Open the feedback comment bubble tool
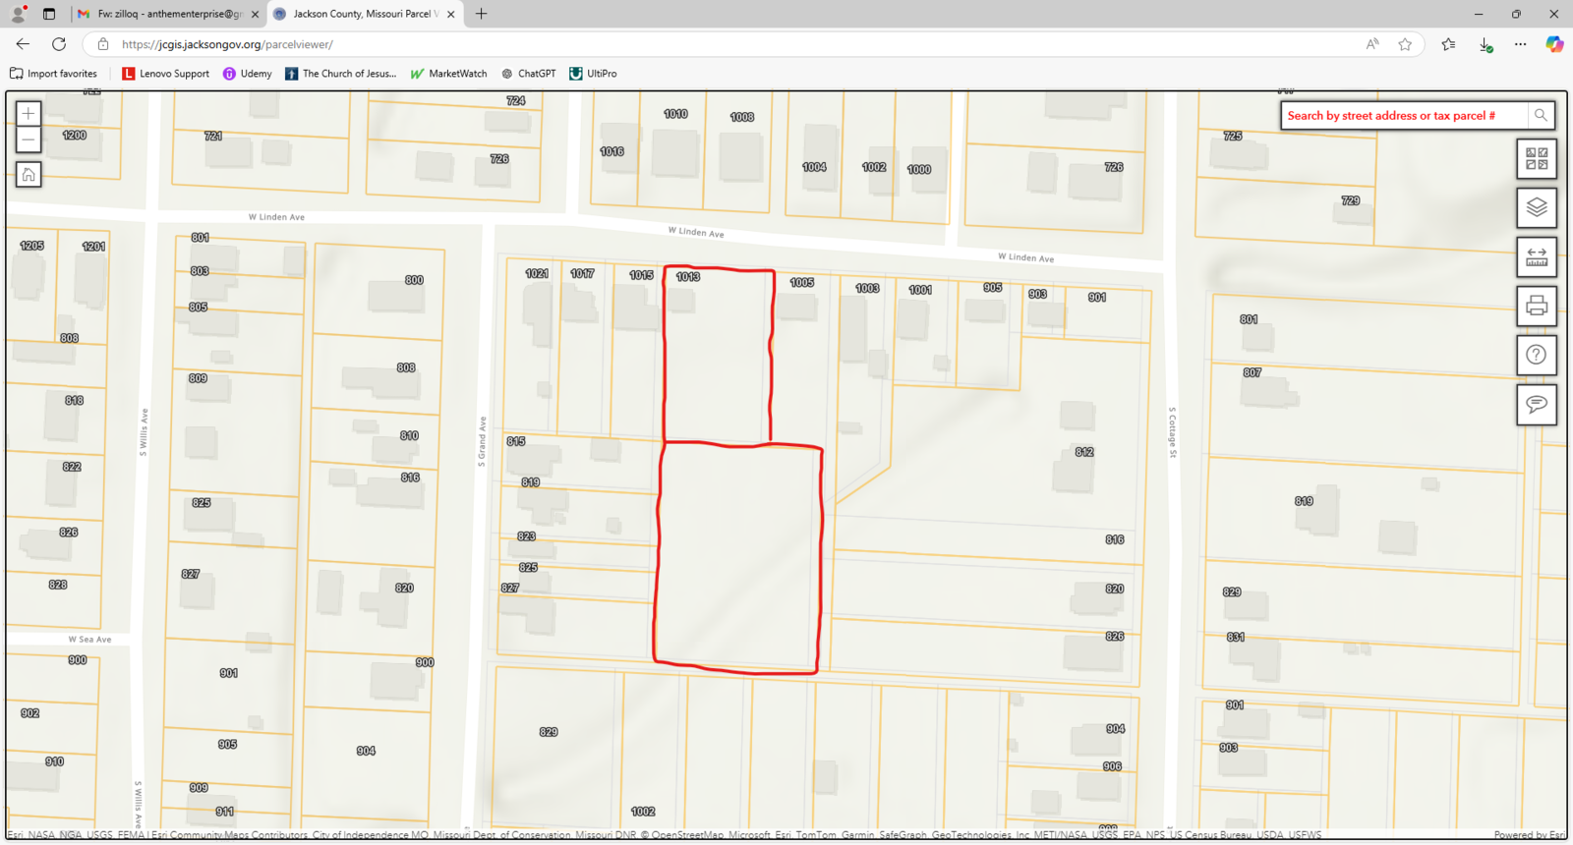Viewport: 1573px width, 845px height. pos(1536,405)
